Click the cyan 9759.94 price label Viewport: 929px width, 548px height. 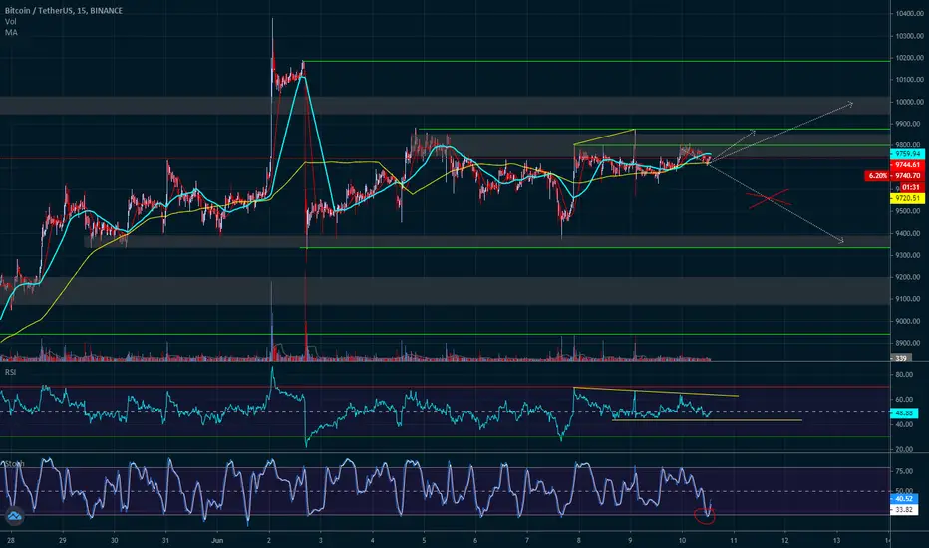tap(908, 154)
